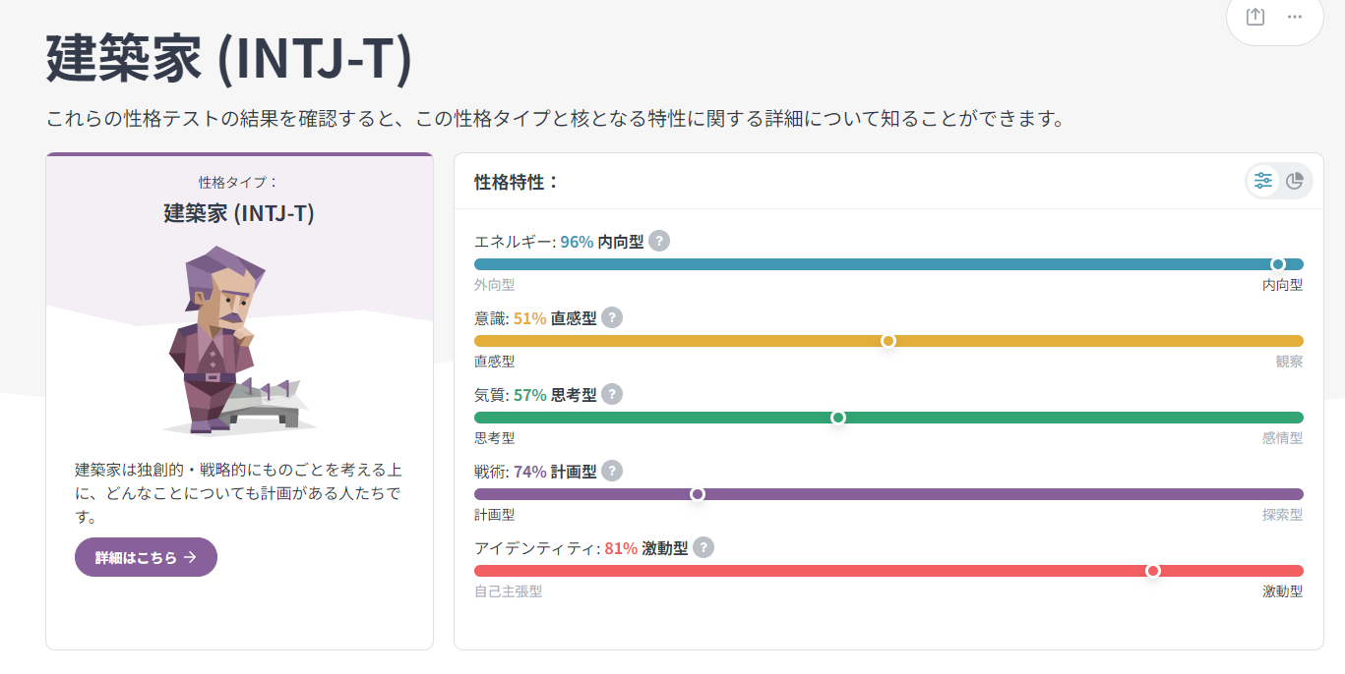This screenshot has width=1345, height=674.
Task: Click the 探索型 label under tactics bar
Action: (x=1282, y=515)
